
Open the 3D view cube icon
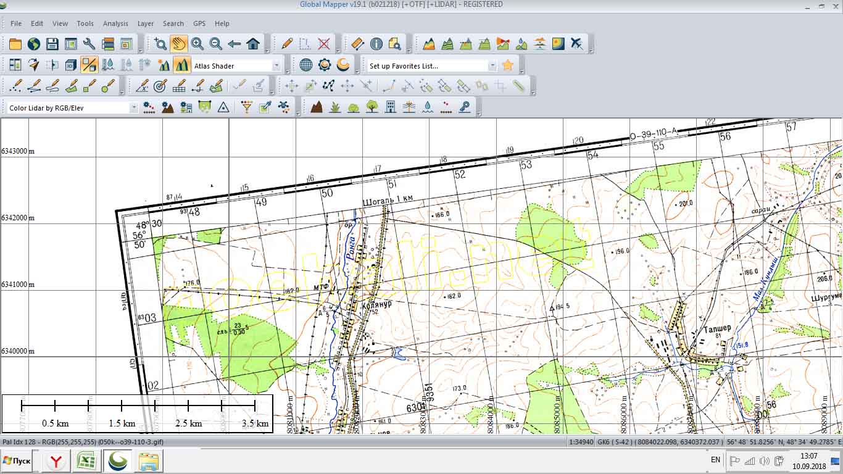[70, 65]
